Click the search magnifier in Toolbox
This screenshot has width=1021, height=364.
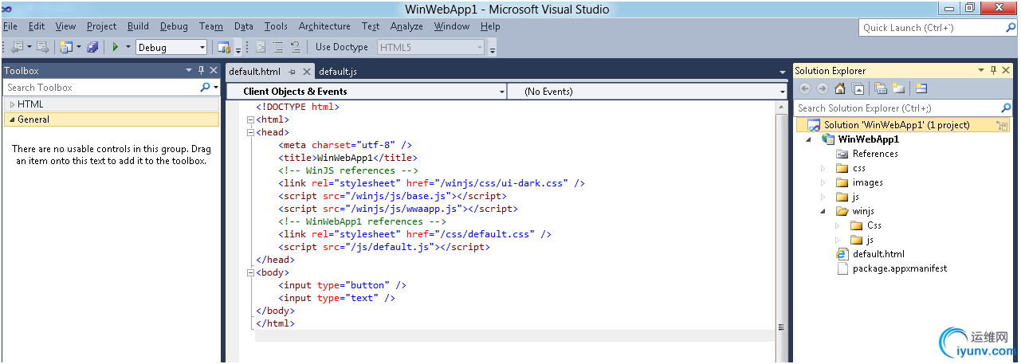(x=206, y=88)
